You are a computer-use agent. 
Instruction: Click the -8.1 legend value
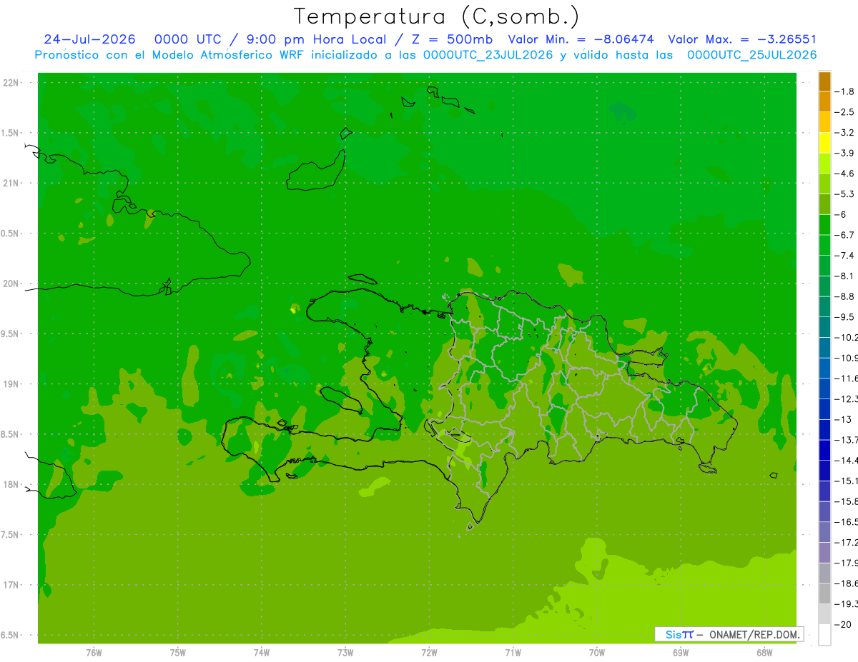coord(846,276)
